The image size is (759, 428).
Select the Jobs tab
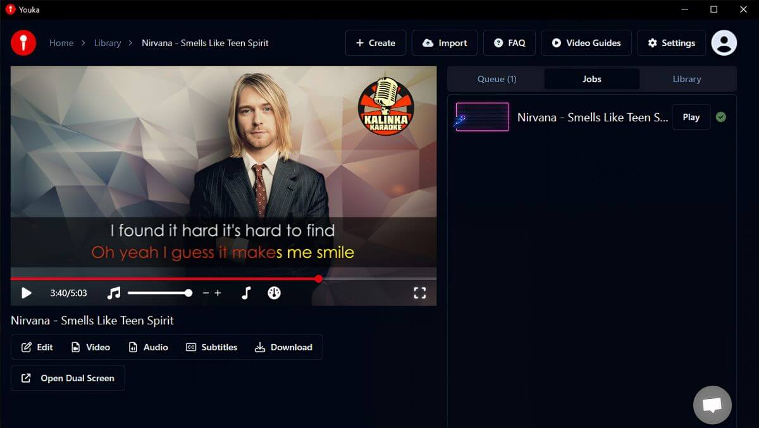(x=591, y=79)
